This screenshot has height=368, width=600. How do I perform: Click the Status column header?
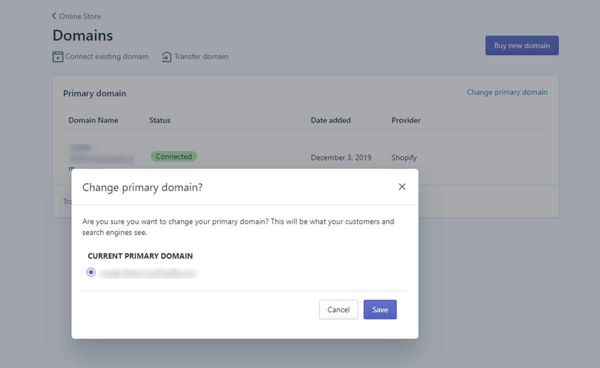point(160,120)
